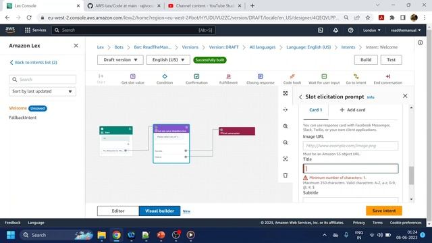Open All languages breadcrumb link
The width and height of the screenshot is (432, 243).
[263, 47]
